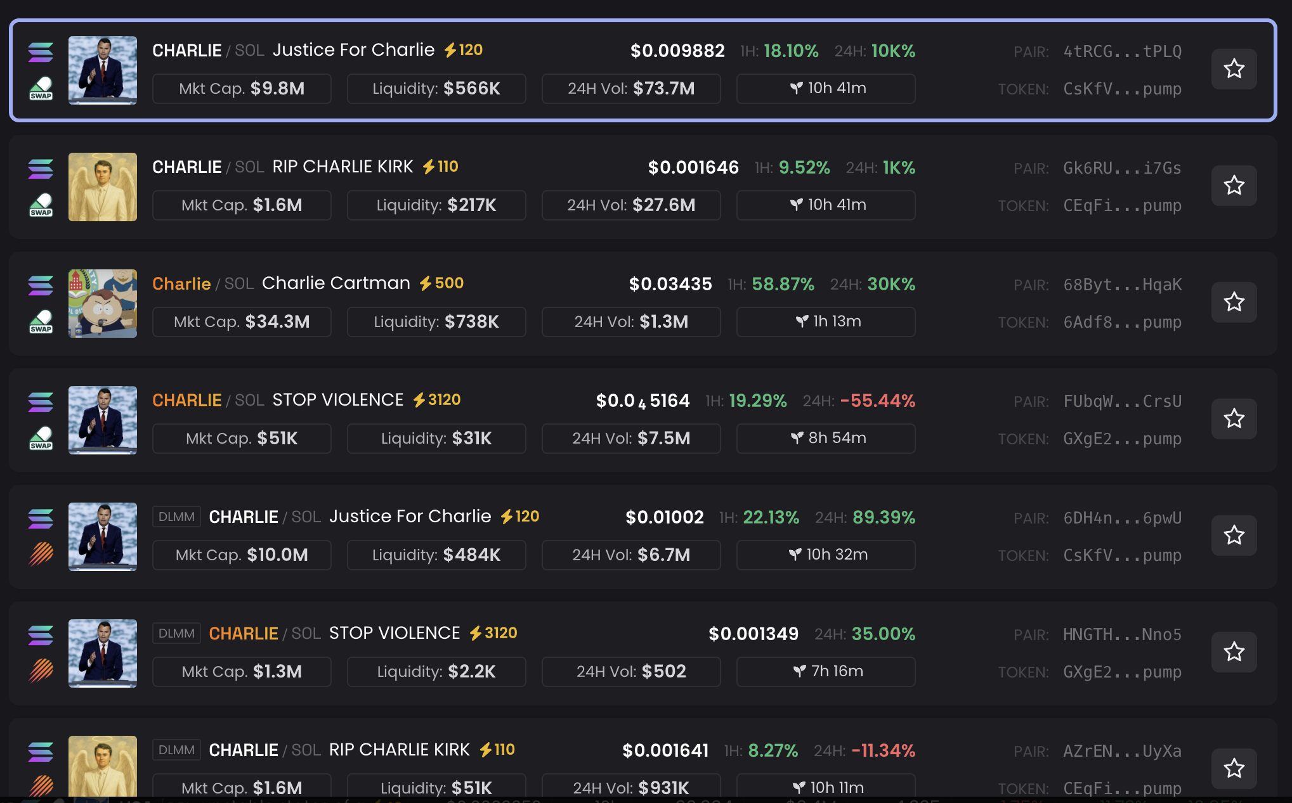Click the Mkt Cap $34.3M box

(x=242, y=322)
